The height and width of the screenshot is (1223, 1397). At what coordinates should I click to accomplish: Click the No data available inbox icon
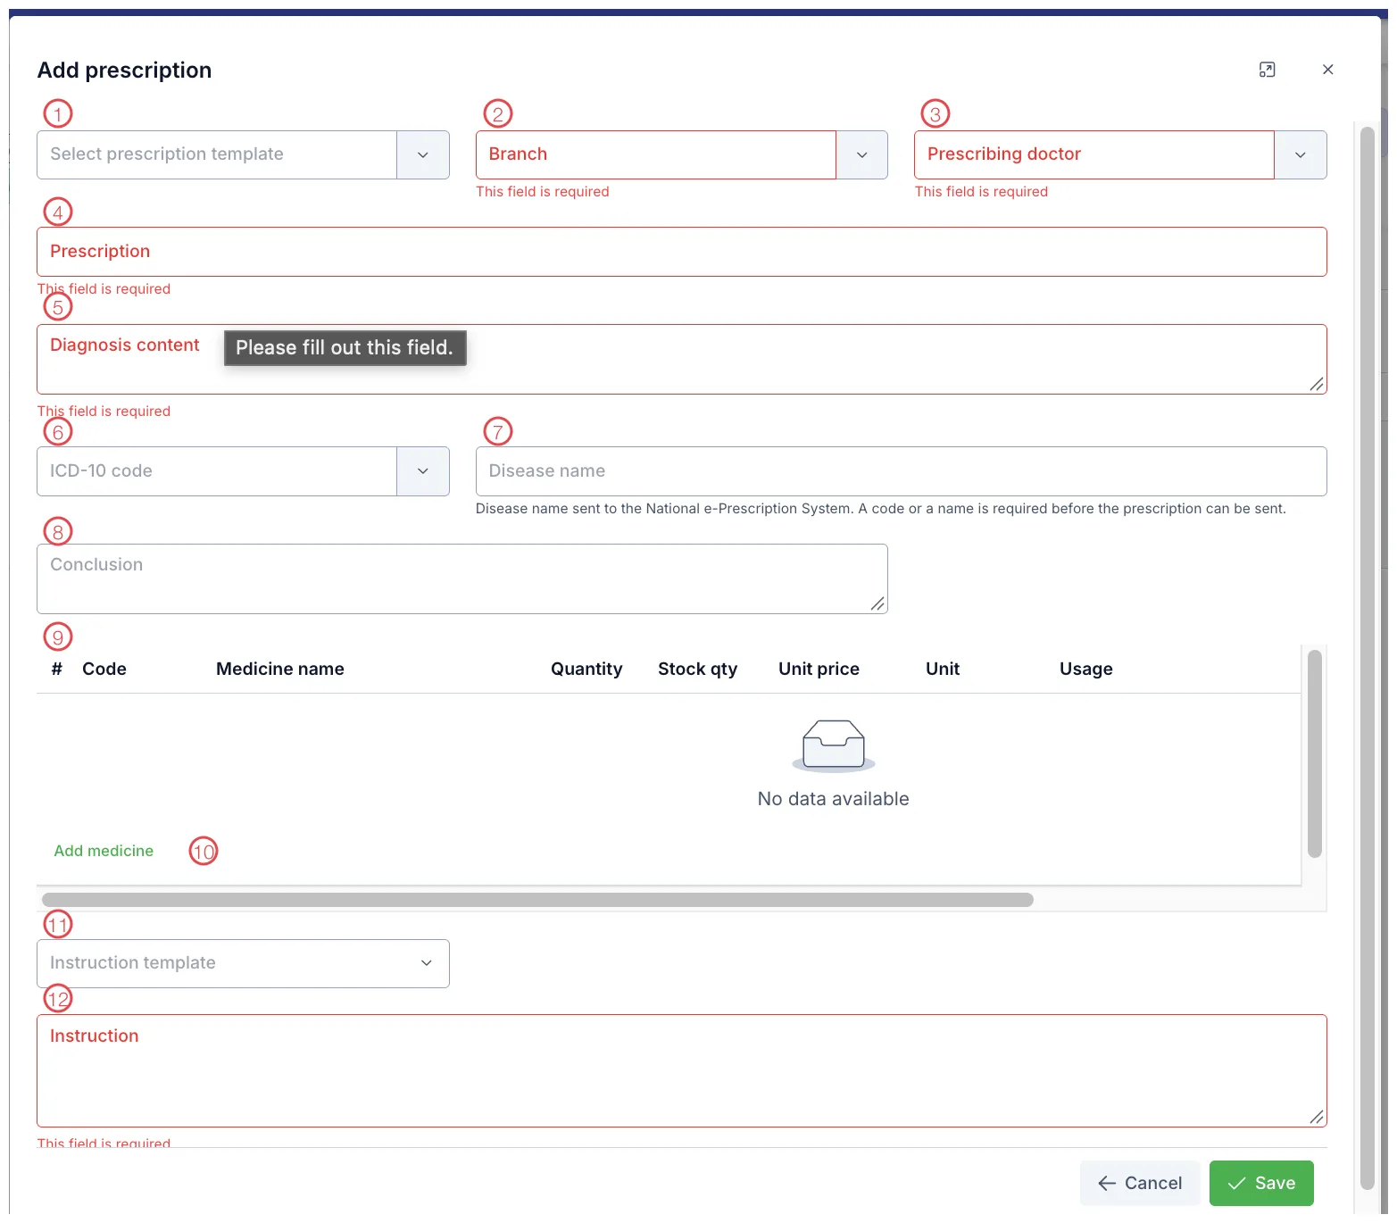[x=834, y=745]
